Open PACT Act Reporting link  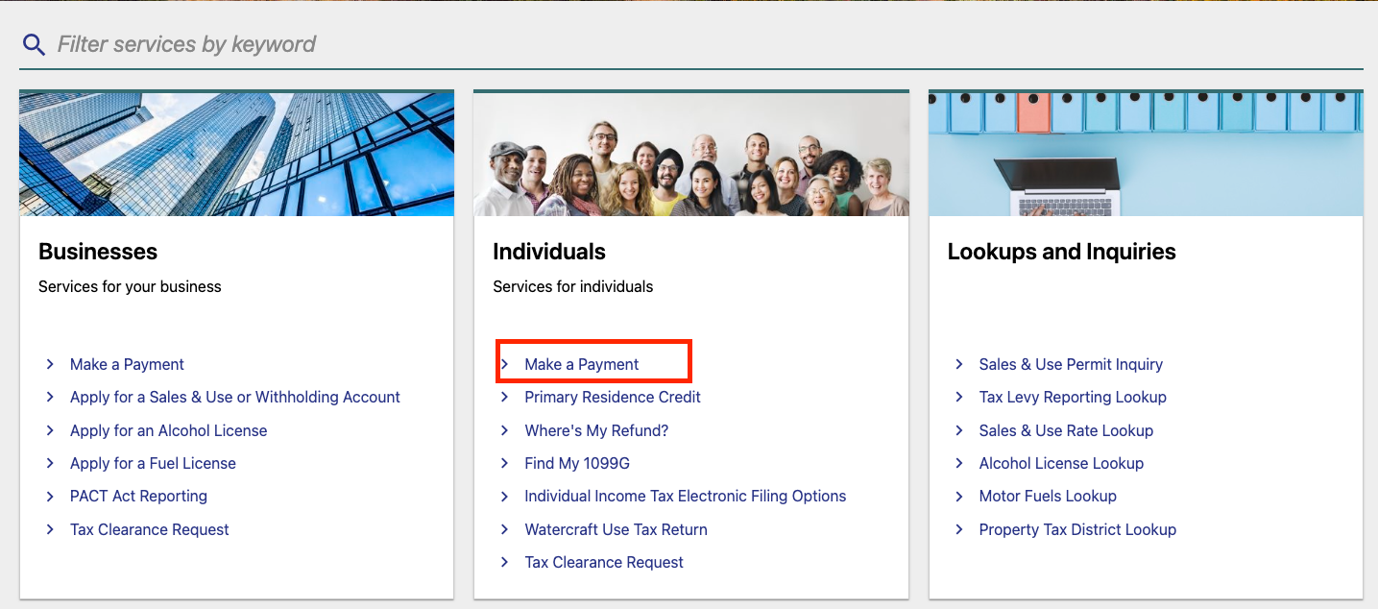pyautogui.click(x=138, y=496)
